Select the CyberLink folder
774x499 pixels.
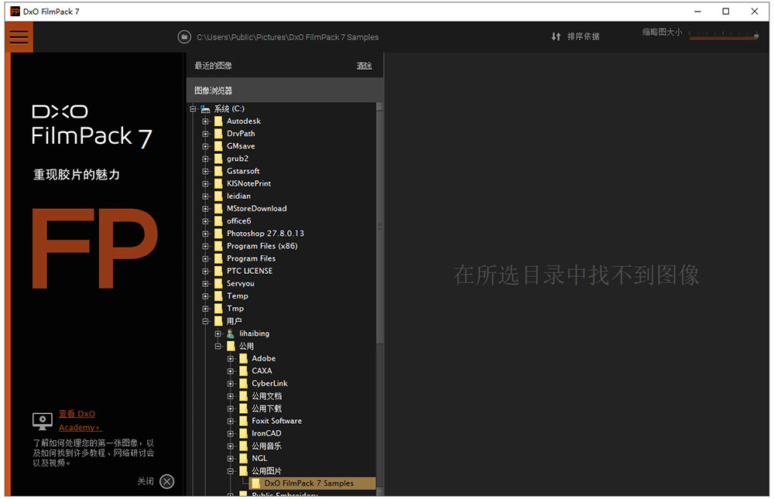pos(269,383)
